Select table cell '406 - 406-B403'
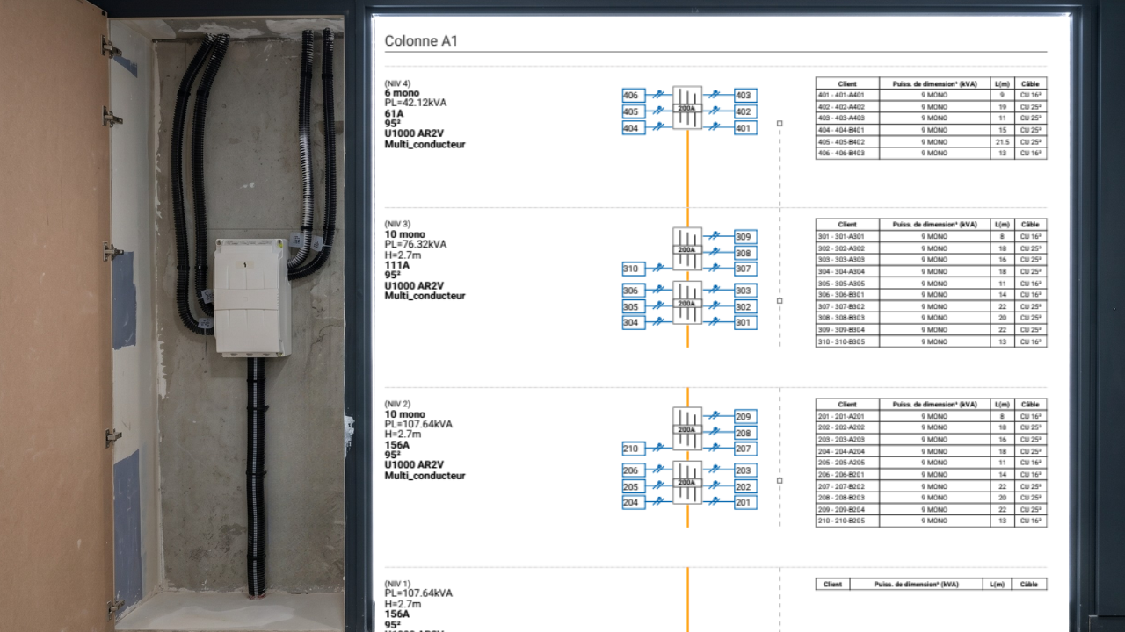The width and height of the screenshot is (1125, 632). tap(847, 153)
